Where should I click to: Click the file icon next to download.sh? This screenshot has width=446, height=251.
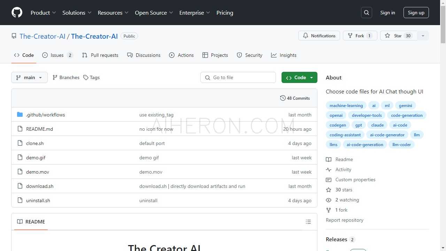(x=20, y=186)
